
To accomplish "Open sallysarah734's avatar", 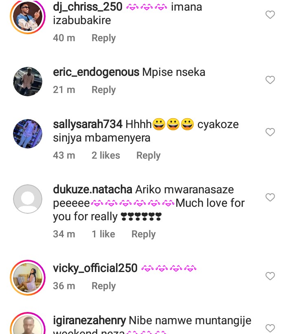I will click(28, 134).
